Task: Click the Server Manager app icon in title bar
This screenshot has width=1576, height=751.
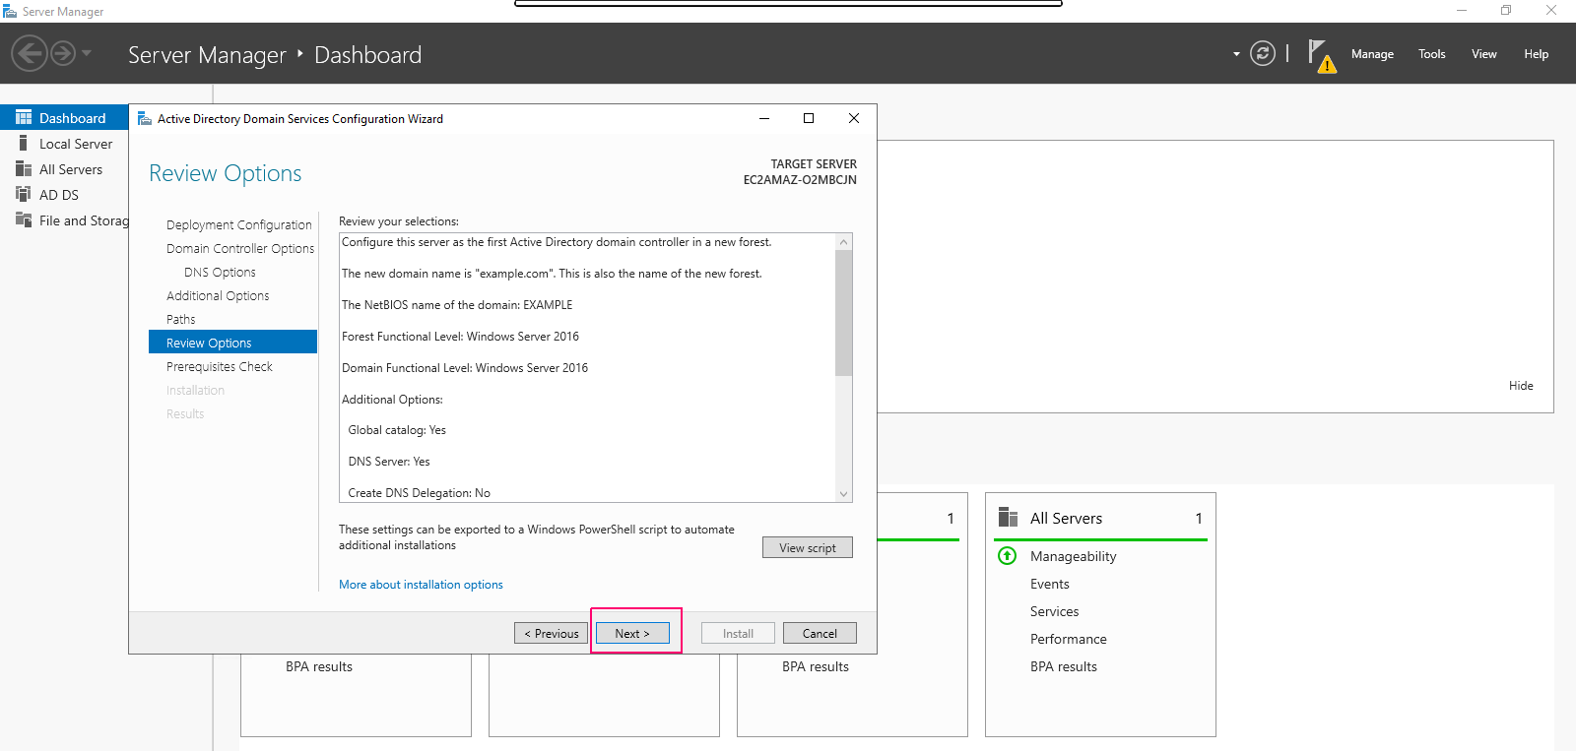Action: [10, 11]
